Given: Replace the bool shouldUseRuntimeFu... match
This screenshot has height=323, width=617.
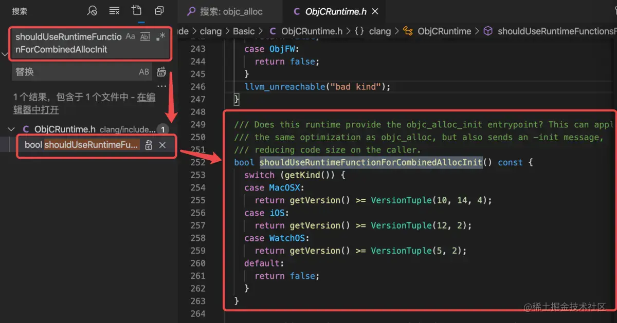Looking at the screenshot, I should (149, 145).
